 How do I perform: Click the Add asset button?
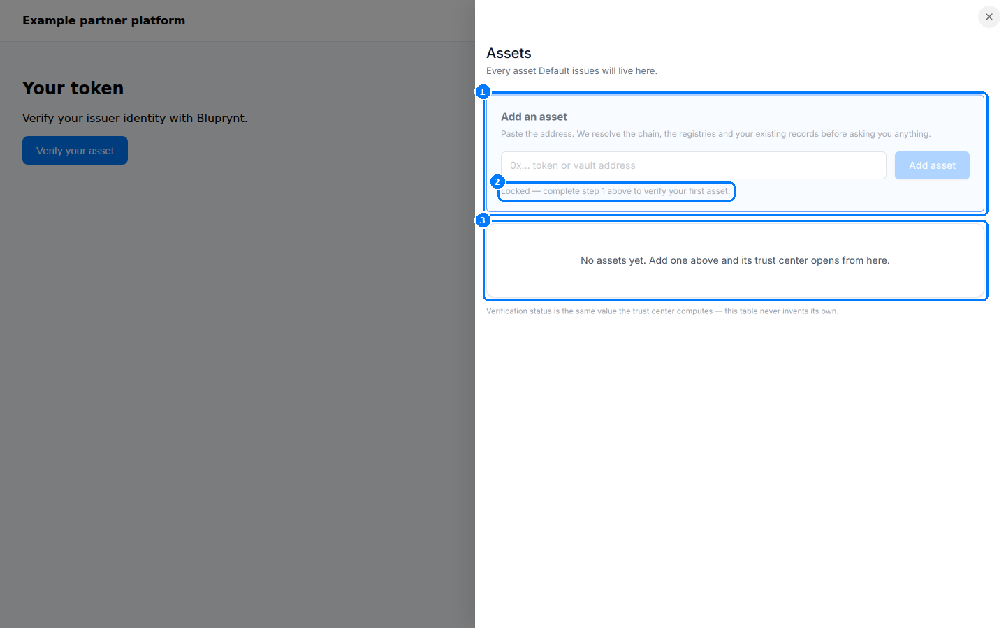click(x=932, y=165)
